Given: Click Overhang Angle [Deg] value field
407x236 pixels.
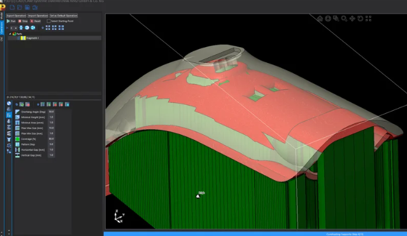Looking at the screenshot, I should pos(52,112).
